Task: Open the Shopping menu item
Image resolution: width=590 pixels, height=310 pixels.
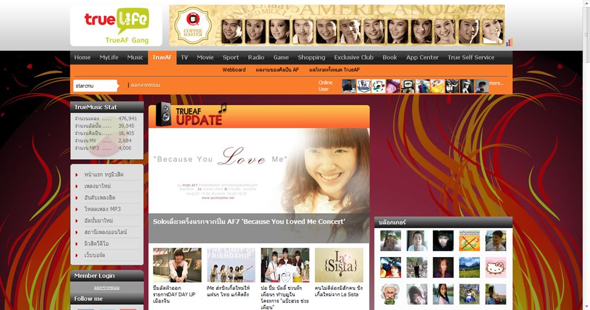Action: pos(312,58)
